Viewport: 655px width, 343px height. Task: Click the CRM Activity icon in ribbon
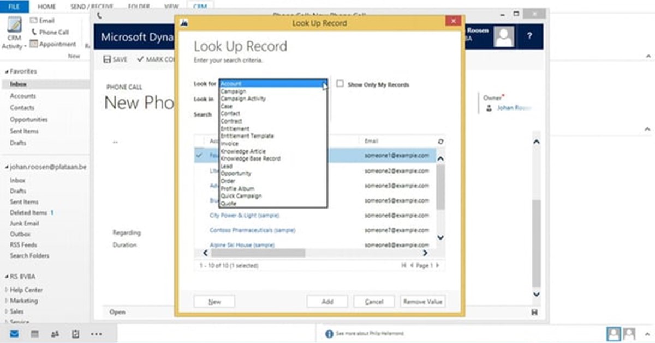(x=14, y=26)
